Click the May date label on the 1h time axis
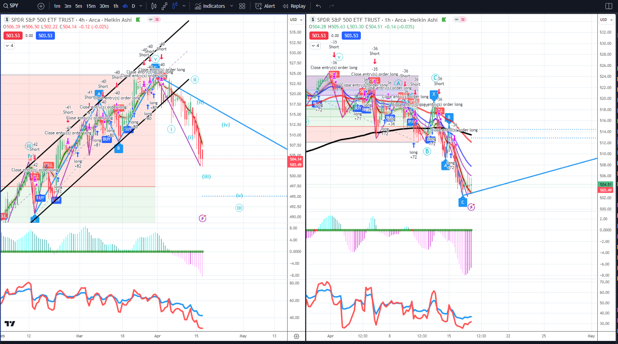The width and height of the screenshot is (618, 344). point(591,336)
